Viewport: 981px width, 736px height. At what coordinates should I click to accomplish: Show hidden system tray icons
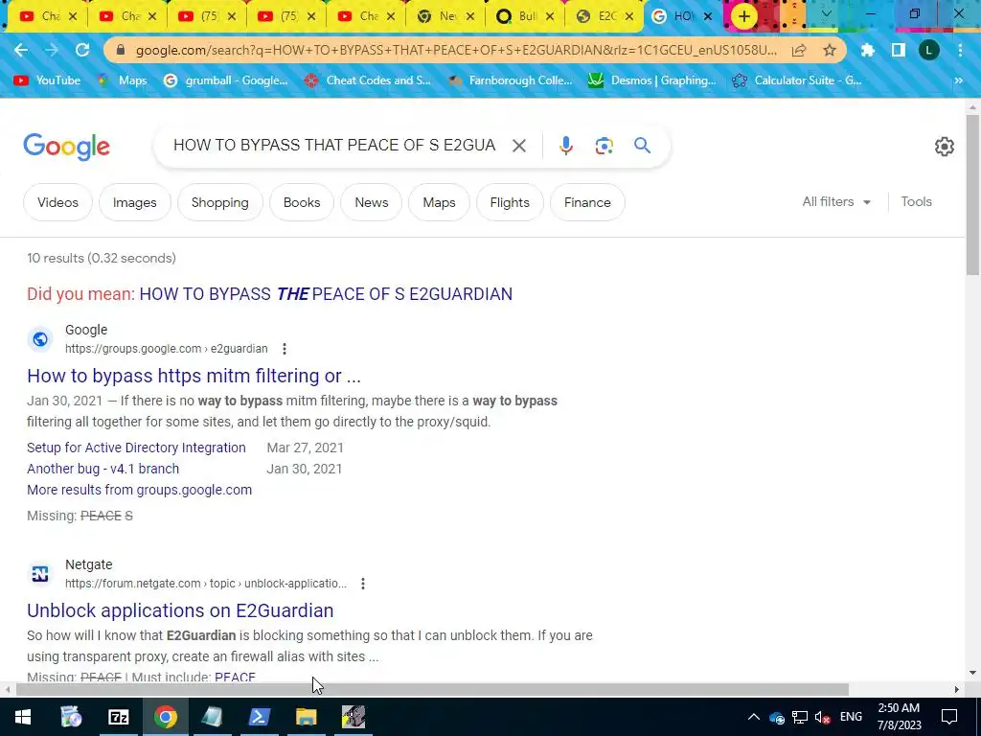(x=754, y=717)
